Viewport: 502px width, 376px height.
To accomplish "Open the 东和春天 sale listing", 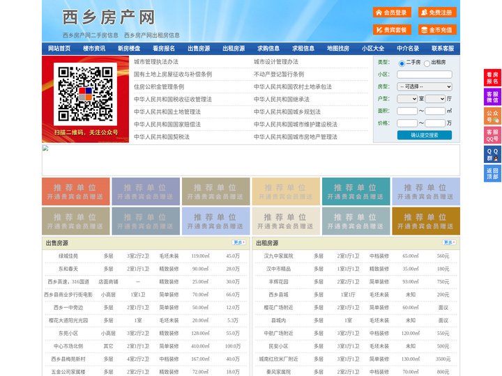I will tap(68, 269).
